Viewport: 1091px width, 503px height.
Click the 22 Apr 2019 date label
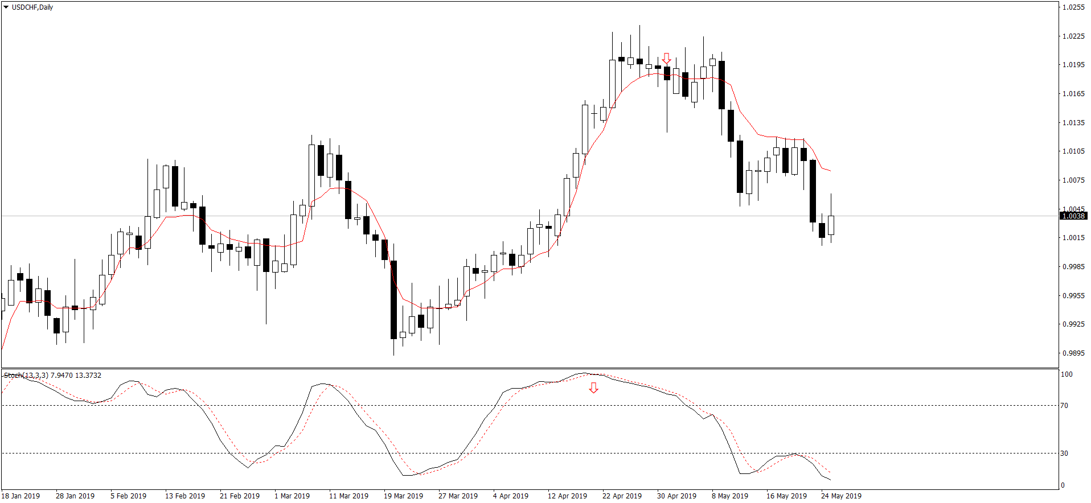coord(622,496)
